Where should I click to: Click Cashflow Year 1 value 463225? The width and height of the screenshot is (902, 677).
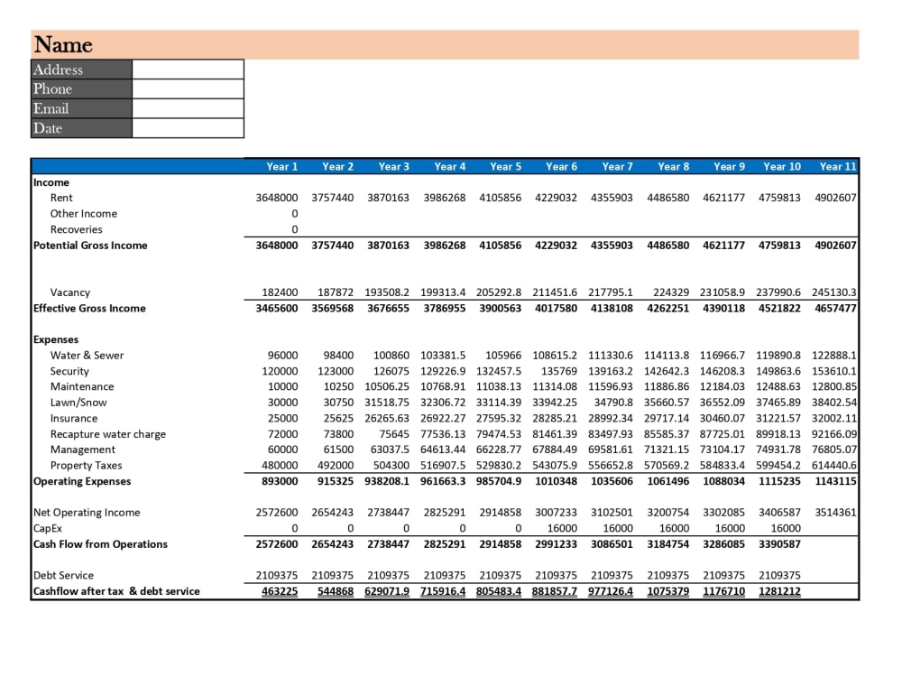(x=280, y=591)
